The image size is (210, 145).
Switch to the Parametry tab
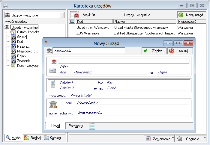click(x=76, y=126)
